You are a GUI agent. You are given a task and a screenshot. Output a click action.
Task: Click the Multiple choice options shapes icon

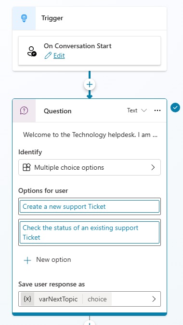[26, 167]
